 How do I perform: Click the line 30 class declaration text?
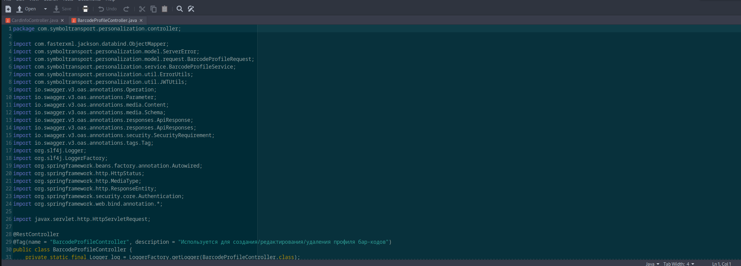tap(89, 250)
